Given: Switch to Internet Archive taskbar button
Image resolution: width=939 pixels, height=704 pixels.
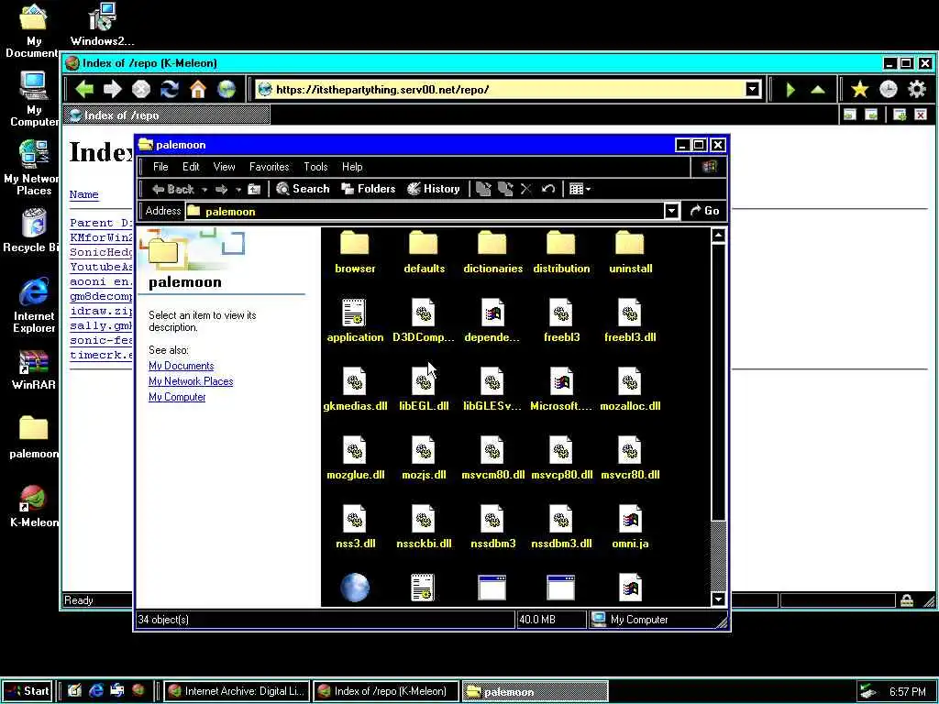Looking at the screenshot, I should pyautogui.click(x=238, y=691).
